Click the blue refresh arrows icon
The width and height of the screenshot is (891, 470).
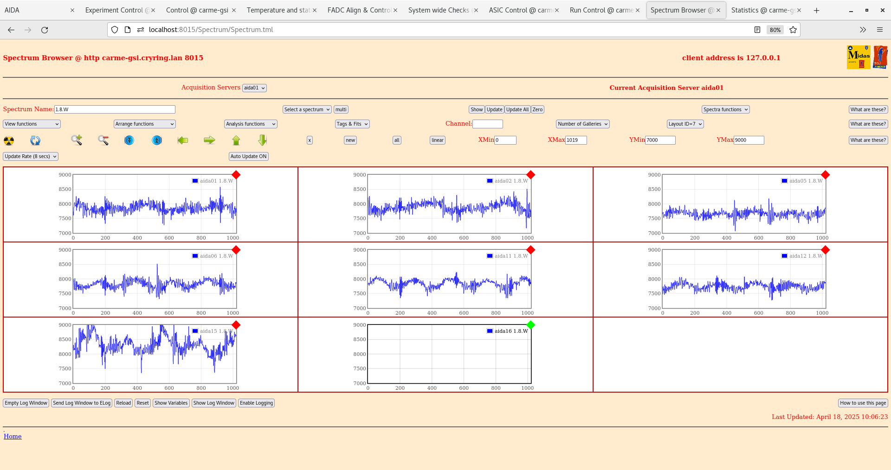(x=35, y=140)
